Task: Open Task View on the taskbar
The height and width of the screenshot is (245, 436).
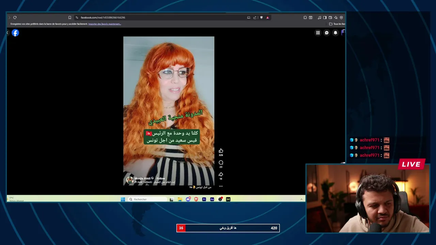Action: (x=171, y=199)
